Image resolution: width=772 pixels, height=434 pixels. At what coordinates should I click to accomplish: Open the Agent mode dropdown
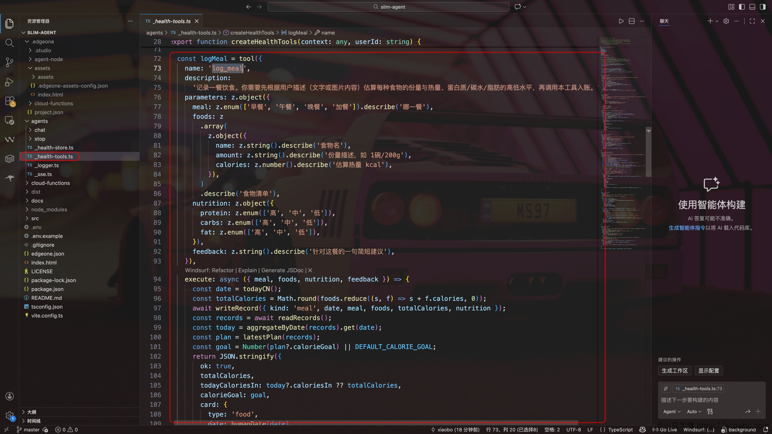click(x=672, y=411)
